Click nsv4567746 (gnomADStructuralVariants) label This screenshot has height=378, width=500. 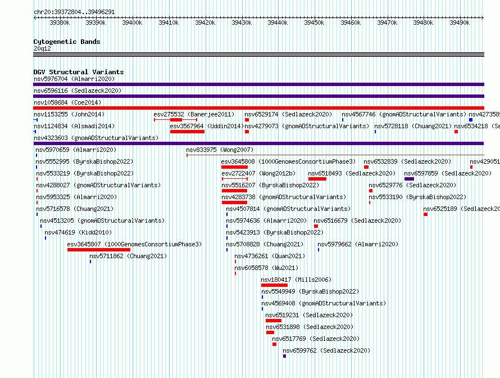(404, 114)
